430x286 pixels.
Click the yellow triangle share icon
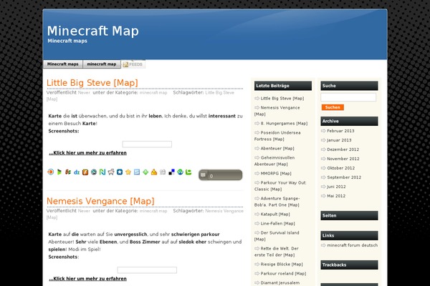tap(154, 172)
